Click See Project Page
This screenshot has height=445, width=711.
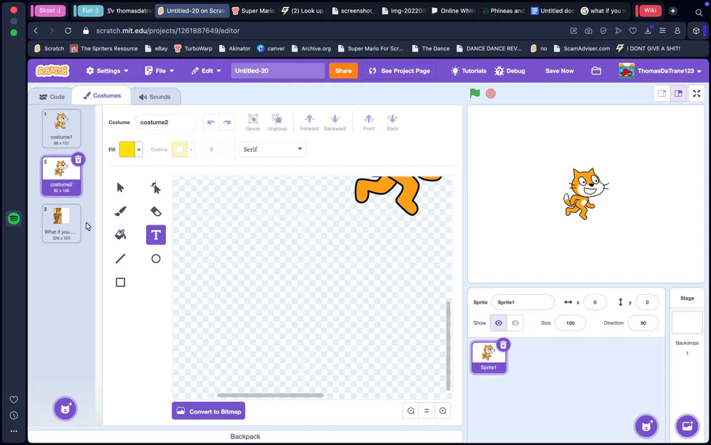400,71
